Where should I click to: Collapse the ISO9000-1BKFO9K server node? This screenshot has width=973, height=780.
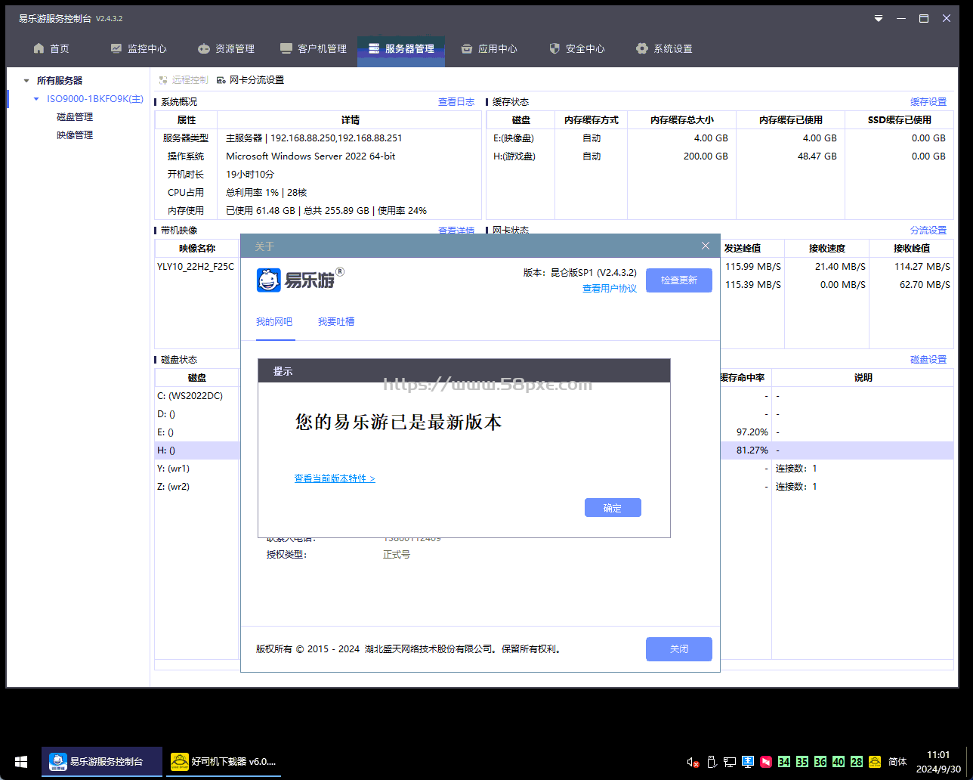[x=36, y=99]
